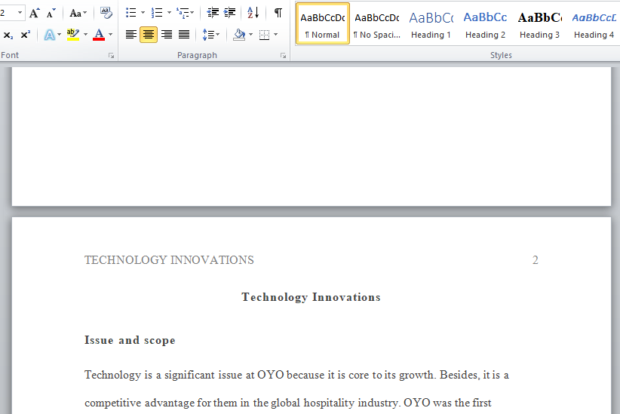This screenshot has height=414, width=620.
Task: Toggle Show/Hide paragraph marks
Action: pyautogui.click(x=278, y=13)
